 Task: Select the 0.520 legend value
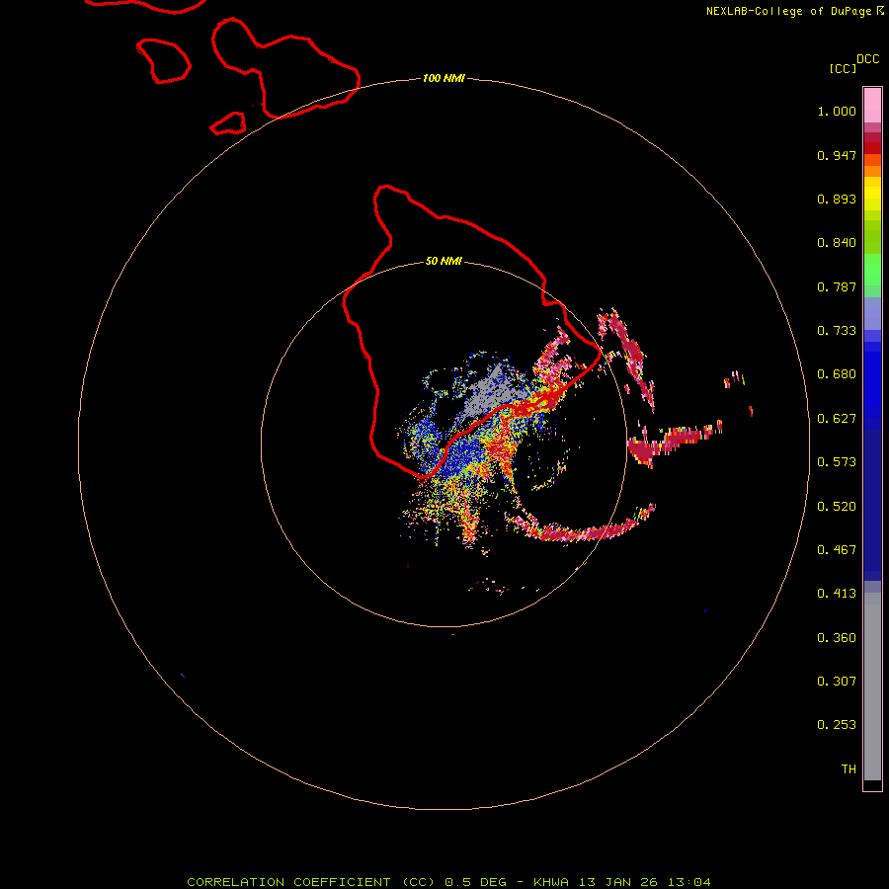(837, 507)
